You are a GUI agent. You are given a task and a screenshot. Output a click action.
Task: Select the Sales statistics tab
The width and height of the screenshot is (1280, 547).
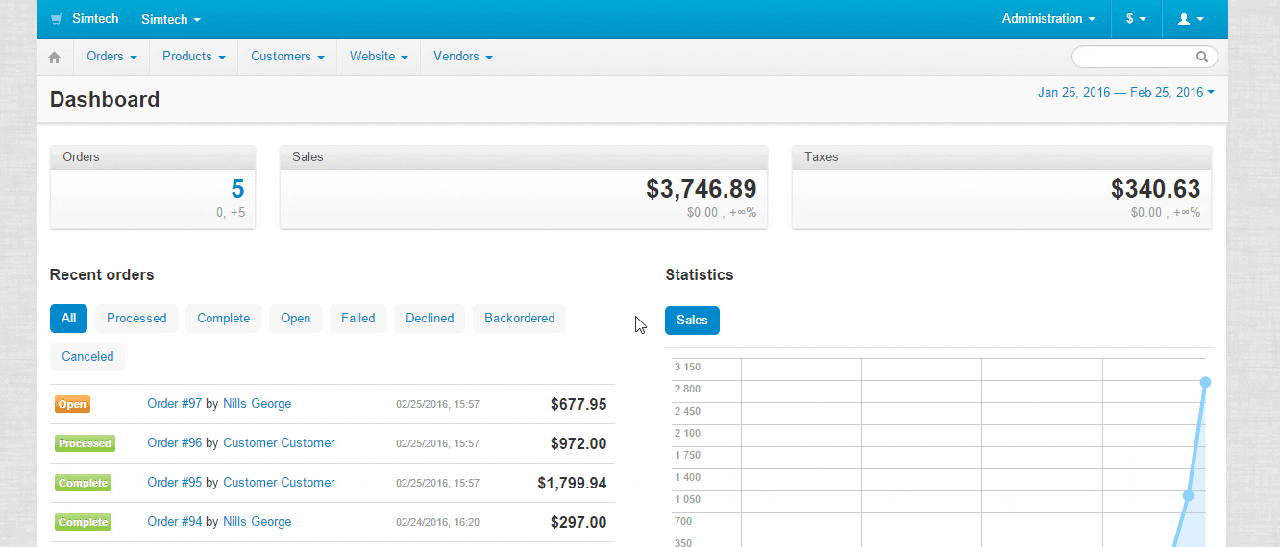pyautogui.click(x=692, y=321)
